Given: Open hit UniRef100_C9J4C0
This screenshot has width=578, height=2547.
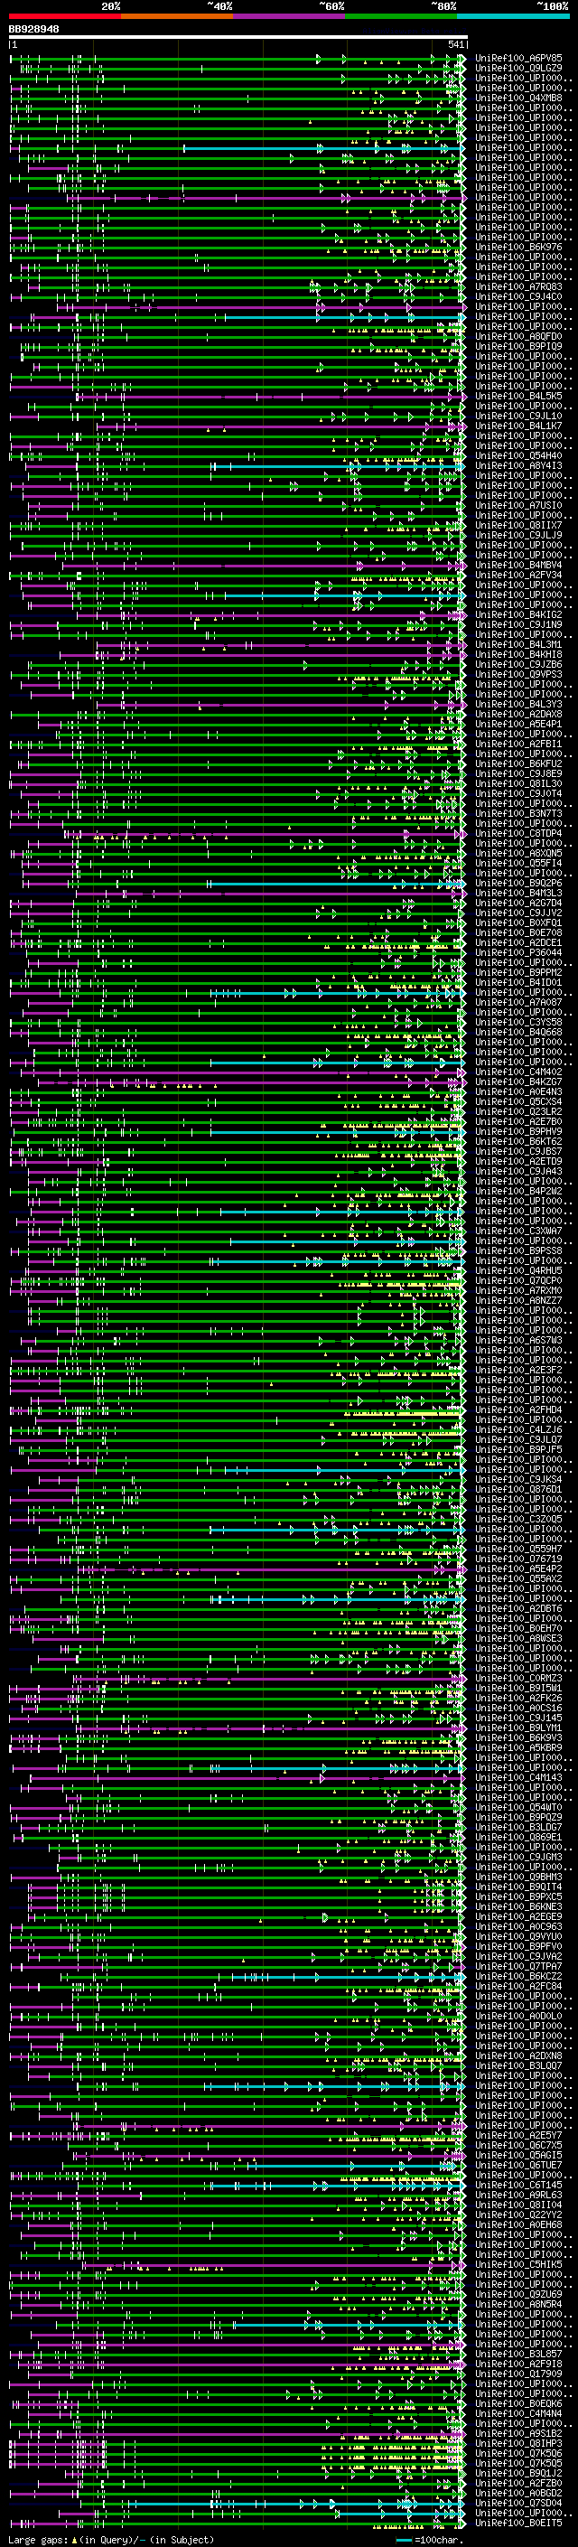Looking at the screenshot, I should 518,296.
